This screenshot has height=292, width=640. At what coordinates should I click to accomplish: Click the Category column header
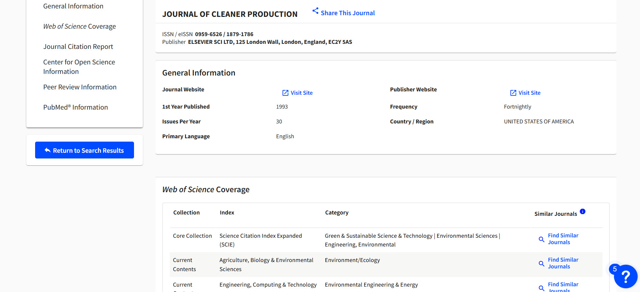pyautogui.click(x=337, y=212)
